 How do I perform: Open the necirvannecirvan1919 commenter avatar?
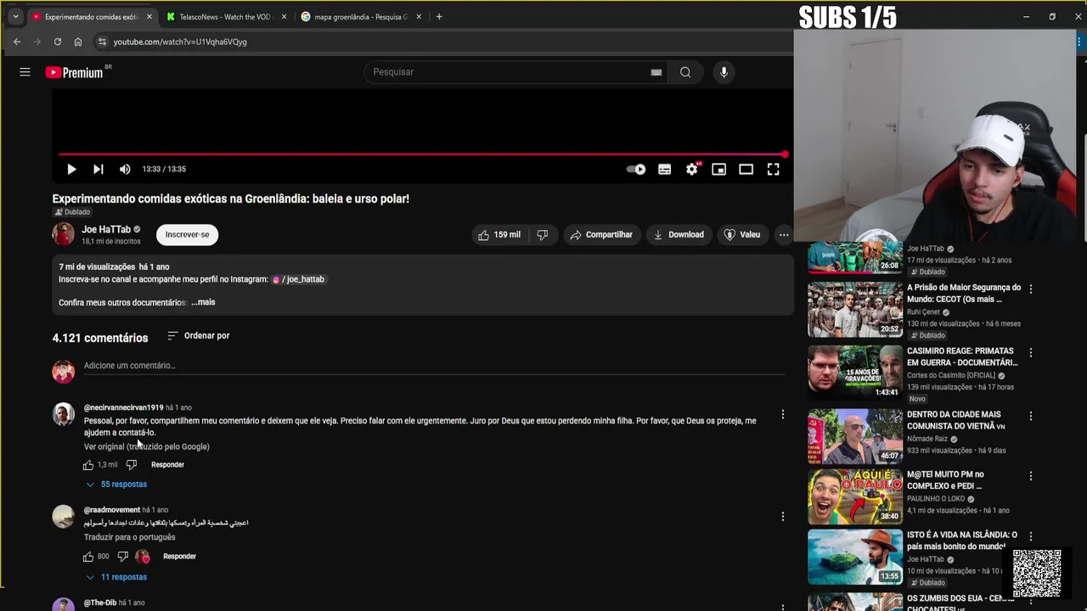tap(64, 414)
